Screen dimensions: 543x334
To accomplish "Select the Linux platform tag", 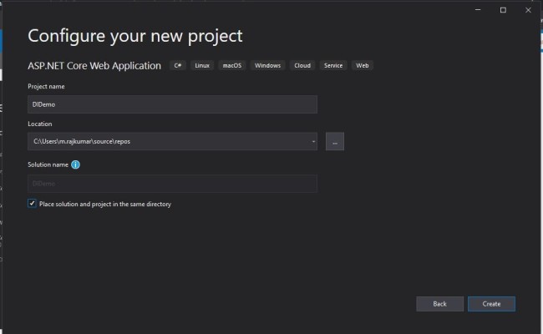I will [x=202, y=65].
